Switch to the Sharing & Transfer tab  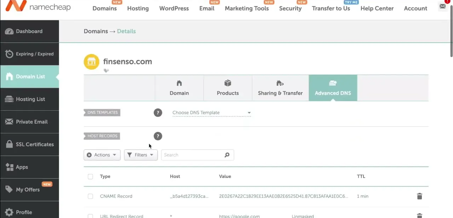click(x=280, y=88)
